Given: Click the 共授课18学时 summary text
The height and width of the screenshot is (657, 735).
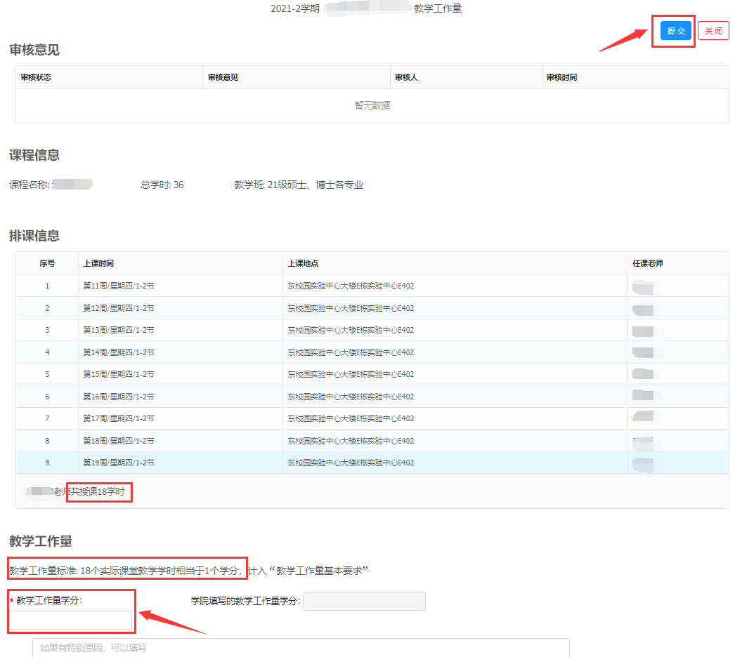Looking at the screenshot, I should click(x=98, y=492).
